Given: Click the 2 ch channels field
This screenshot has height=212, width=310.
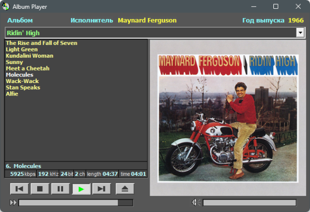Looking at the screenshot, I should [80, 174].
